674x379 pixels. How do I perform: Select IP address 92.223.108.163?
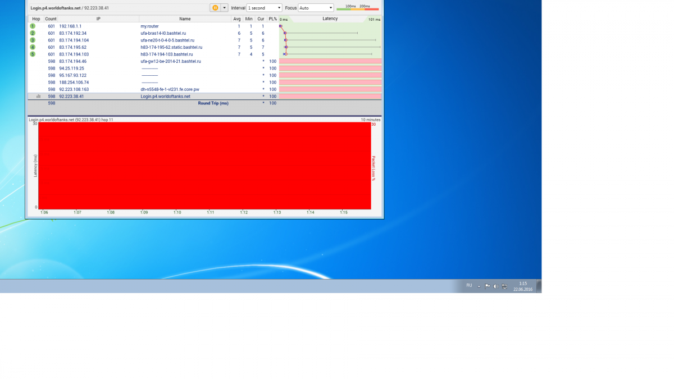pos(74,89)
